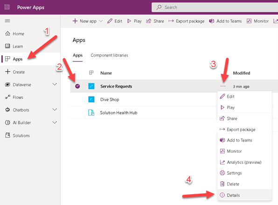Open the New app dropdown arrow

click(101, 21)
